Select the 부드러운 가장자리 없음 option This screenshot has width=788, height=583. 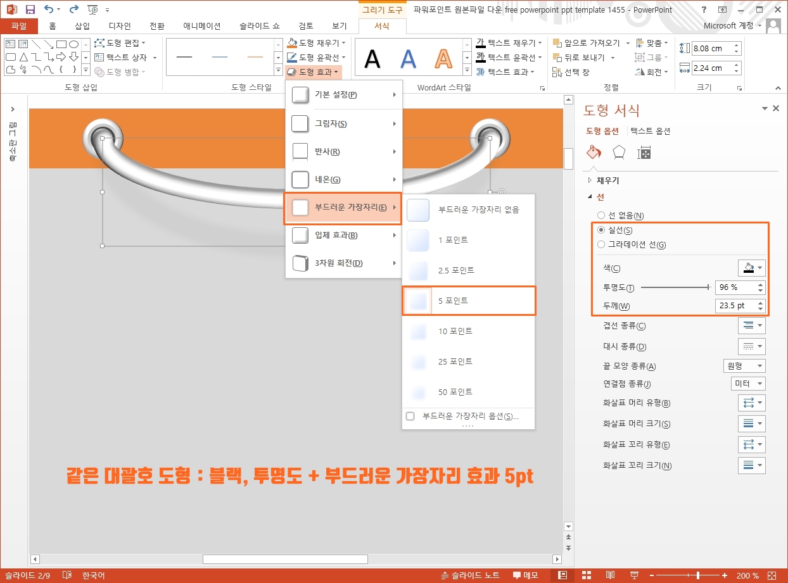469,210
